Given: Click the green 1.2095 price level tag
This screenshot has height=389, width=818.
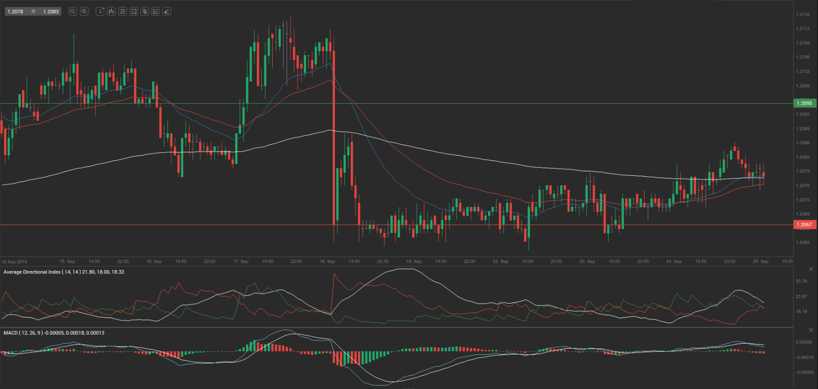Looking at the screenshot, I should pyautogui.click(x=805, y=103).
